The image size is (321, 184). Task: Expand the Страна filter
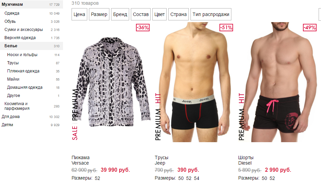point(179,14)
